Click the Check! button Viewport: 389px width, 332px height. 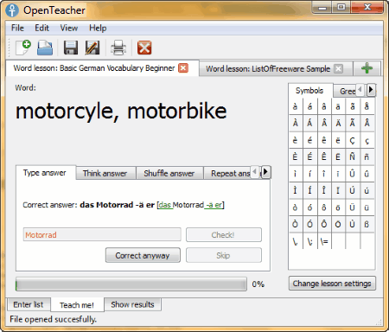tap(224, 235)
